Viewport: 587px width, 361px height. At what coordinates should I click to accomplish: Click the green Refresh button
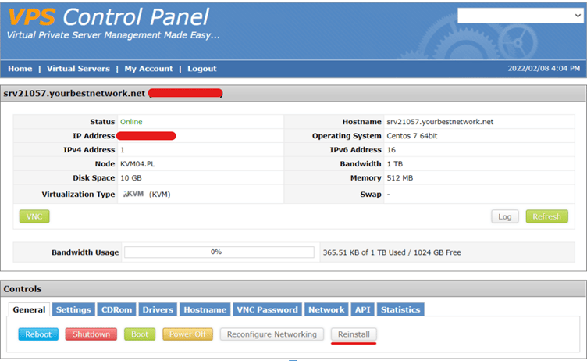(546, 216)
